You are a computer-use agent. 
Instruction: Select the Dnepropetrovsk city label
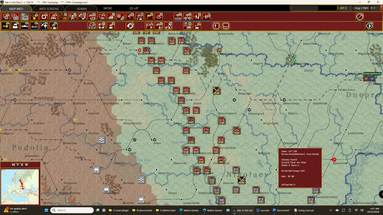372,73
